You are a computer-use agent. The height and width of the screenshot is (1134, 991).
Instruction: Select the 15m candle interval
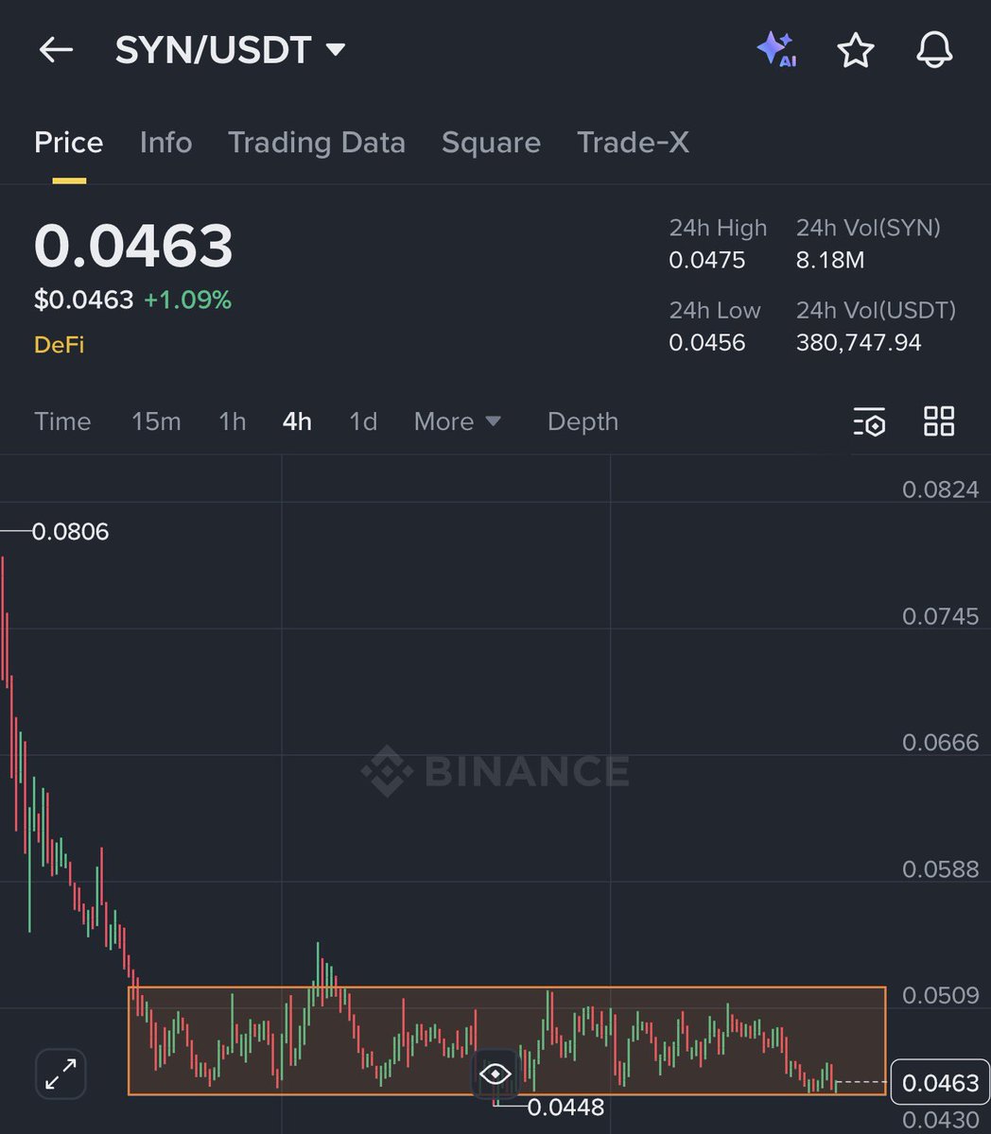point(156,421)
